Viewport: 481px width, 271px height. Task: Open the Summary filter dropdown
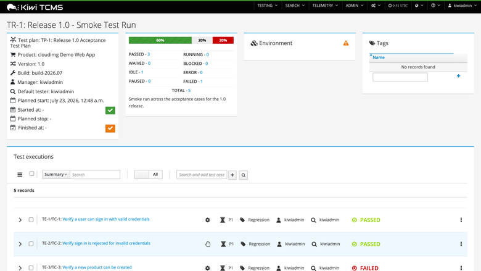coord(56,174)
